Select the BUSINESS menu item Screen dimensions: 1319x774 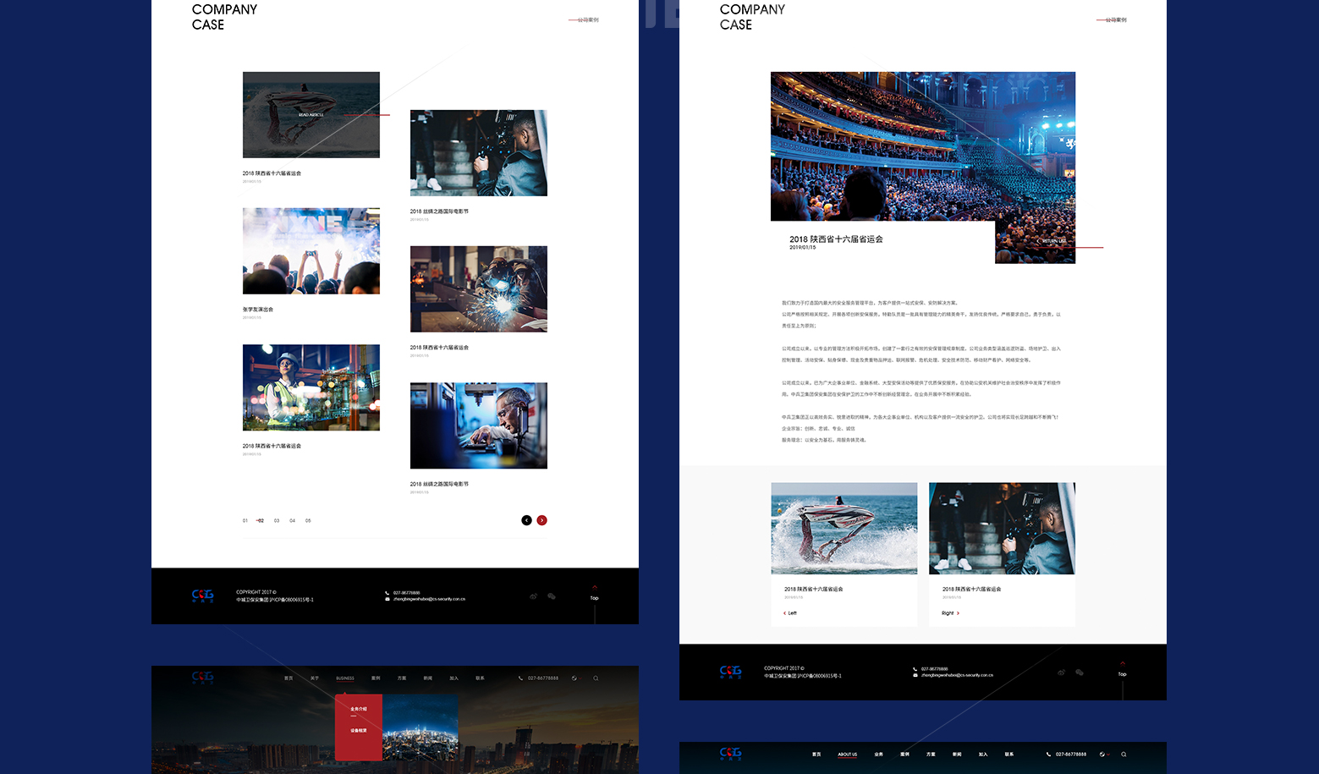[345, 678]
